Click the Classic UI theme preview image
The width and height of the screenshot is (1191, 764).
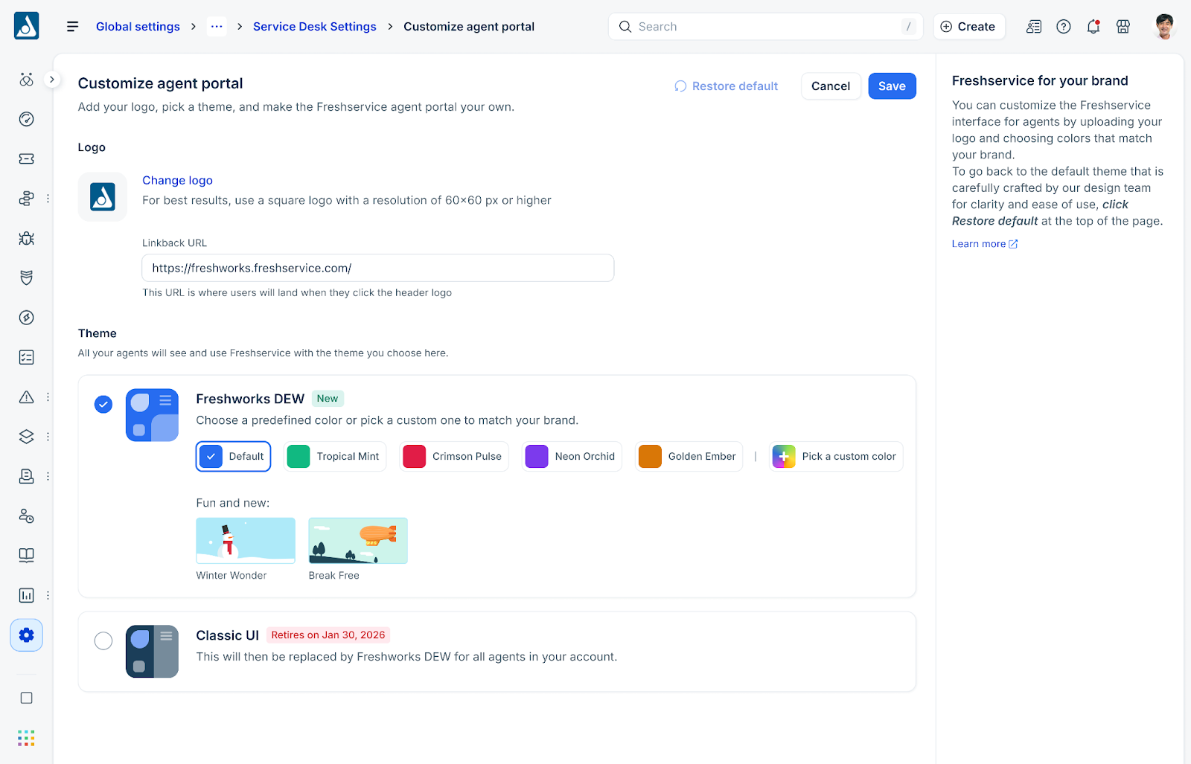coord(152,652)
